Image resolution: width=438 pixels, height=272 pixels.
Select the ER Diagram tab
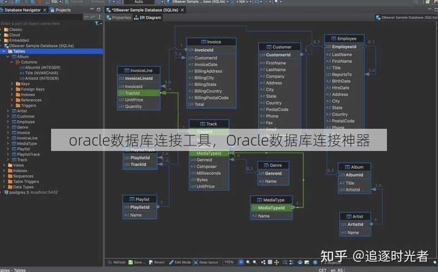point(148,18)
